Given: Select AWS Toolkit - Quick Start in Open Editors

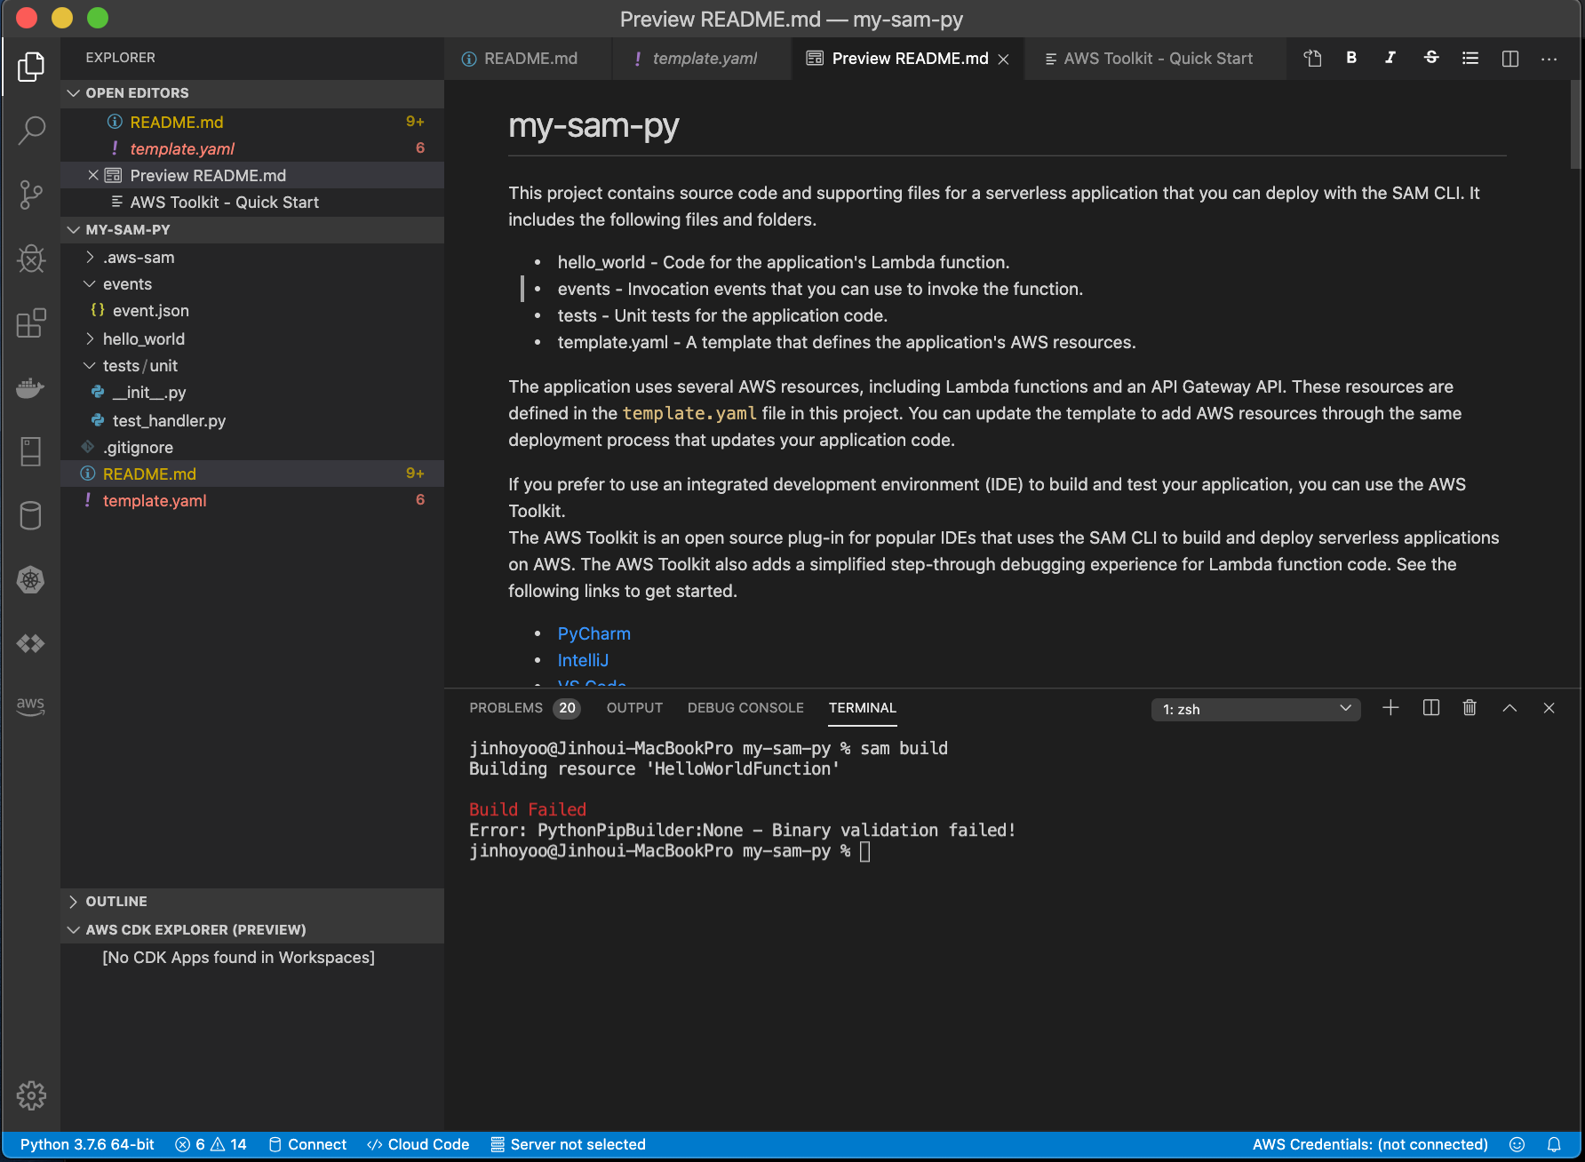Looking at the screenshot, I should click(252, 203).
